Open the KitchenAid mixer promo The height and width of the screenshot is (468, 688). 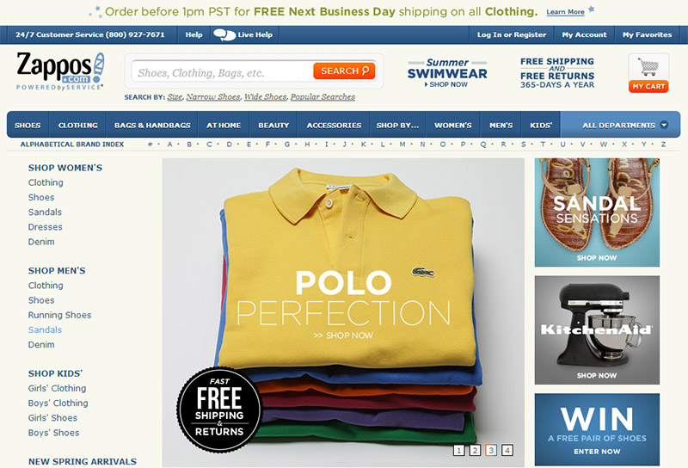tap(597, 330)
